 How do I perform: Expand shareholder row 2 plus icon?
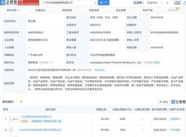click(x=10, y=130)
